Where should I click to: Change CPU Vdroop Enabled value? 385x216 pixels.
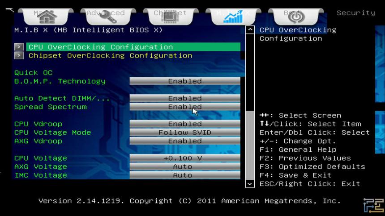185,124
